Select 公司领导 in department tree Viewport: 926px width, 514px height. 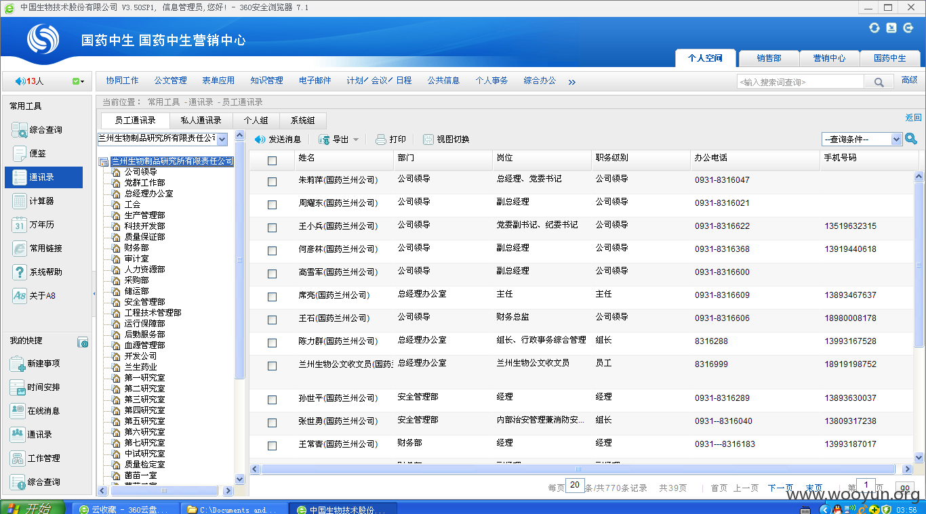[x=141, y=172]
